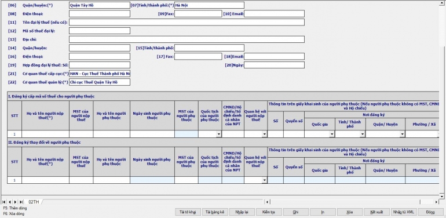Focus the [16] Điện thoại field
The width and height of the screenshot is (446, 218).
click(100, 56)
